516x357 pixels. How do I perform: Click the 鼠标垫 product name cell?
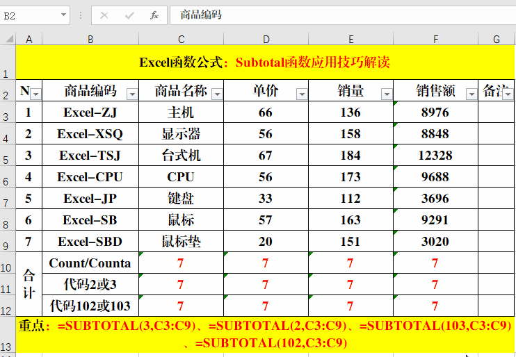(x=181, y=241)
